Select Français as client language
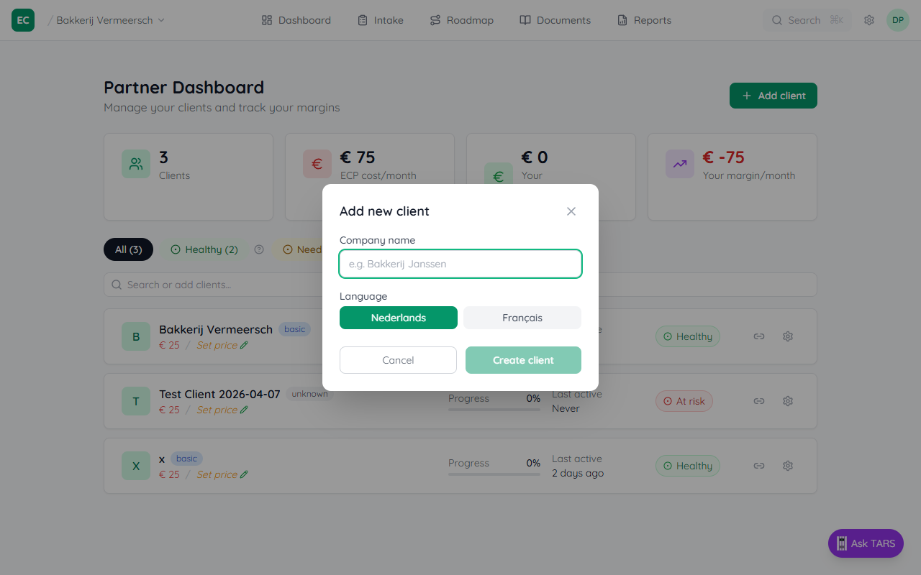This screenshot has width=921, height=575. pyautogui.click(x=522, y=317)
